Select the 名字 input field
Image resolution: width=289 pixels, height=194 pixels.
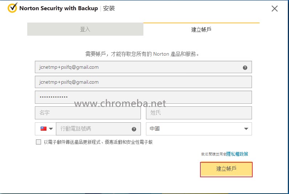87,113
